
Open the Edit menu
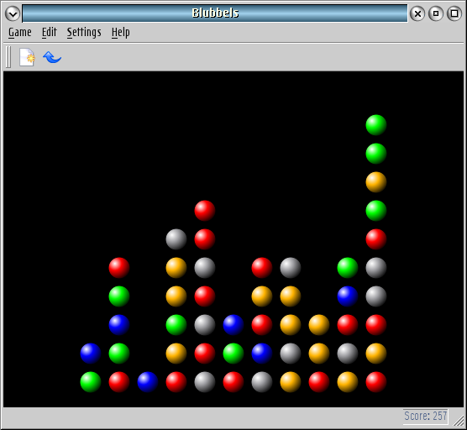pyautogui.click(x=50, y=32)
